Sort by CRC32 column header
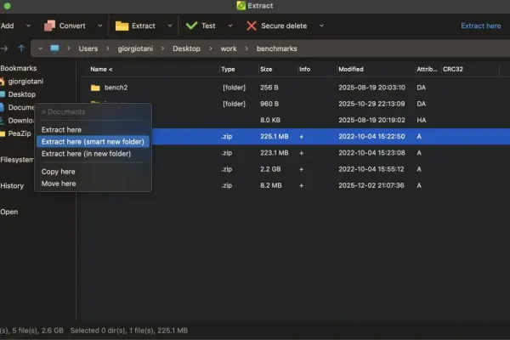Viewport: 510px width, 340px height. (x=453, y=70)
